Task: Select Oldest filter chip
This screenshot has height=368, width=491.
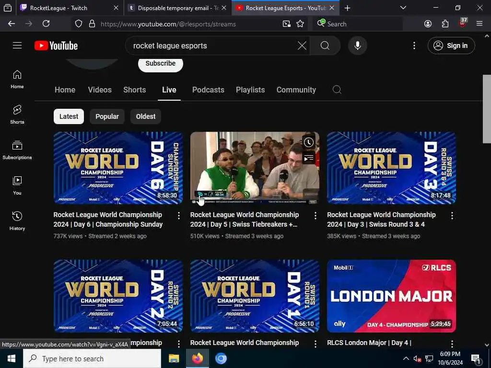Action: (146, 116)
